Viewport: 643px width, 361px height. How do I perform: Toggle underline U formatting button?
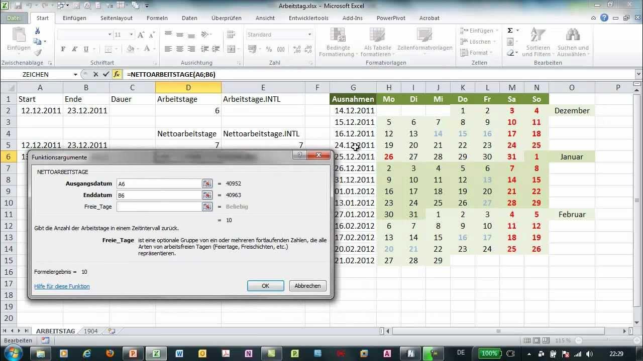click(86, 49)
